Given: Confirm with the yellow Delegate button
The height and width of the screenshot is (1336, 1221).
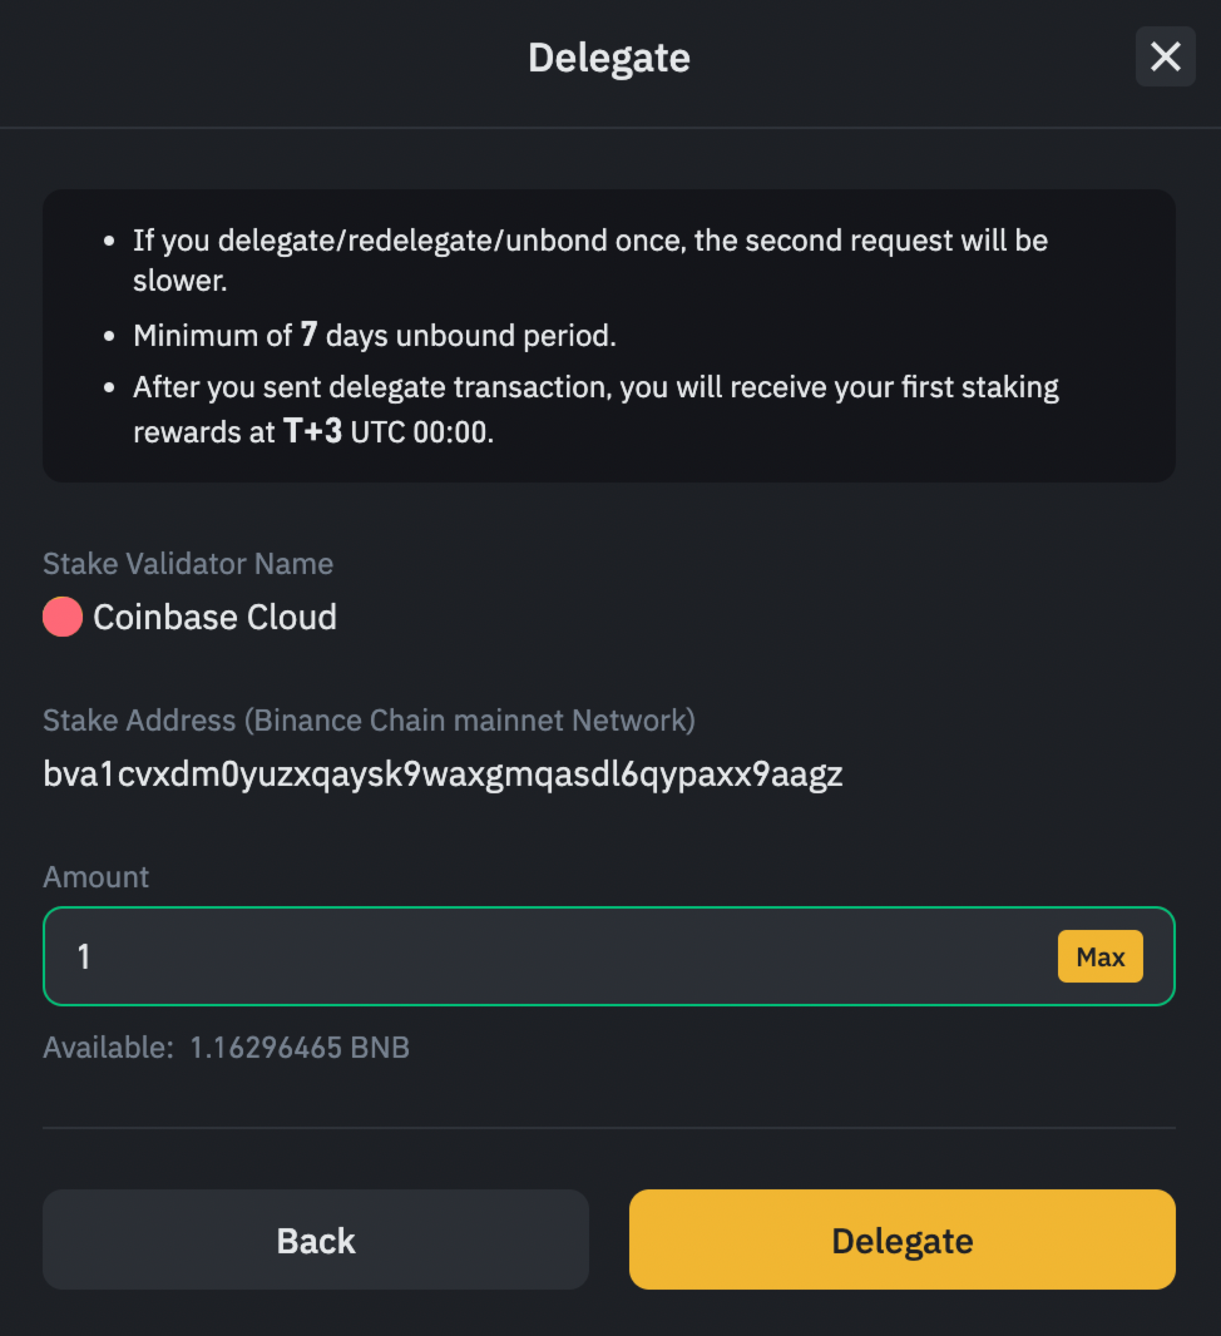Looking at the screenshot, I should pyautogui.click(x=901, y=1240).
